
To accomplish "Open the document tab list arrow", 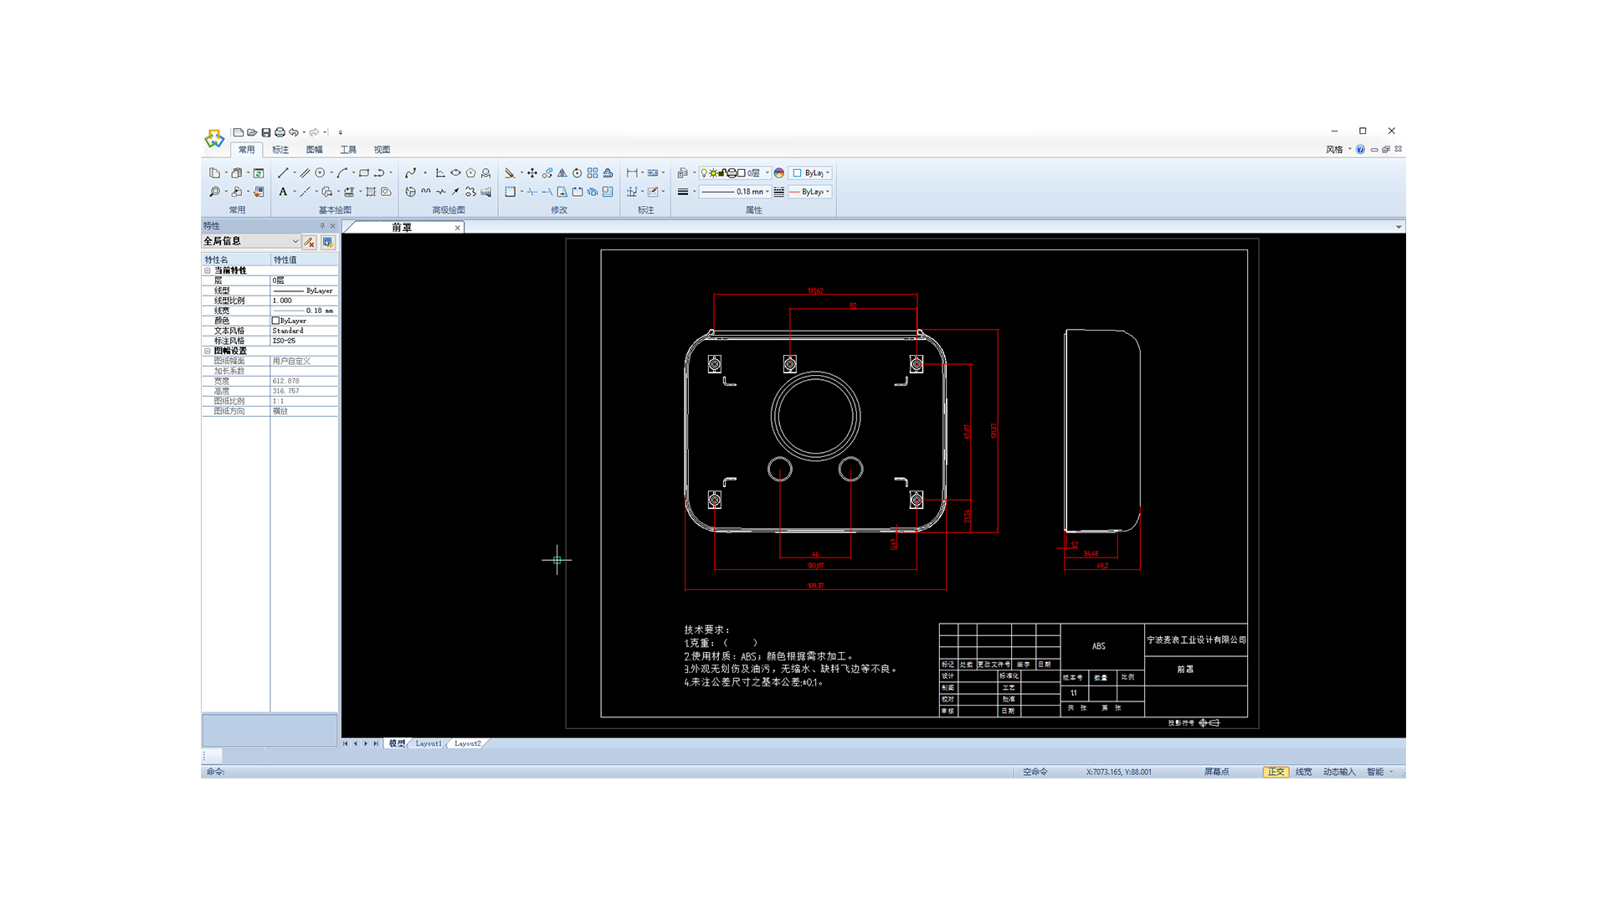I will coord(1398,228).
